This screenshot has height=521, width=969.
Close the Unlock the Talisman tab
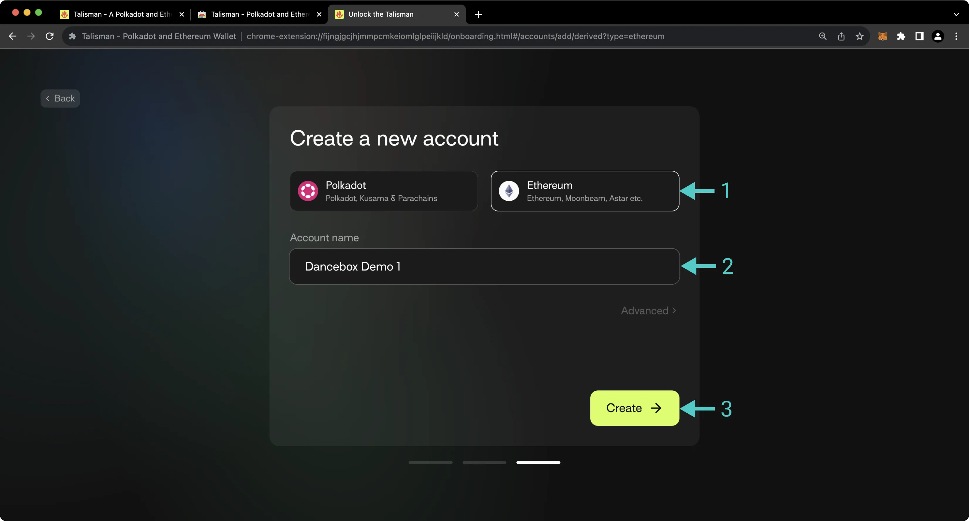tap(456, 14)
